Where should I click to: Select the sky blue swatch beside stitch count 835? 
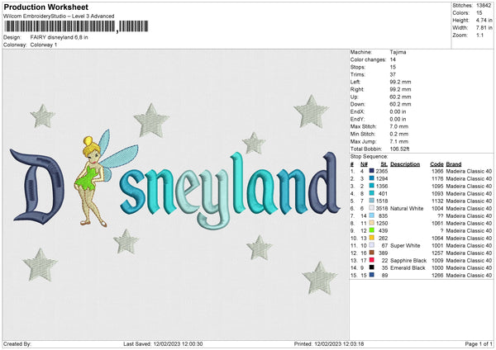371,215
